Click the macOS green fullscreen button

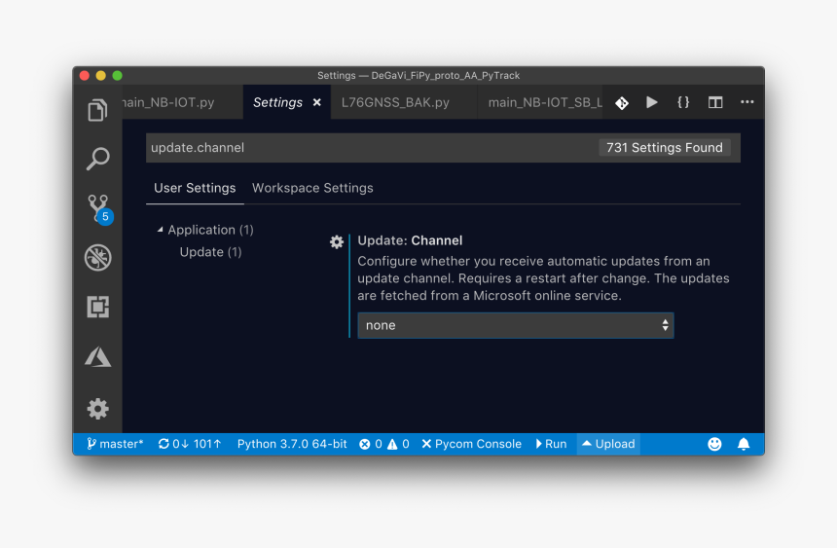click(118, 75)
